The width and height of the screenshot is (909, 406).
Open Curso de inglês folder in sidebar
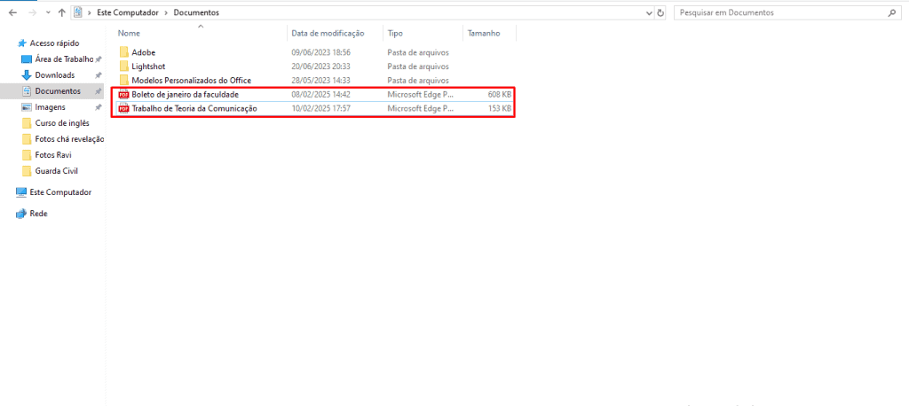(62, 123)
